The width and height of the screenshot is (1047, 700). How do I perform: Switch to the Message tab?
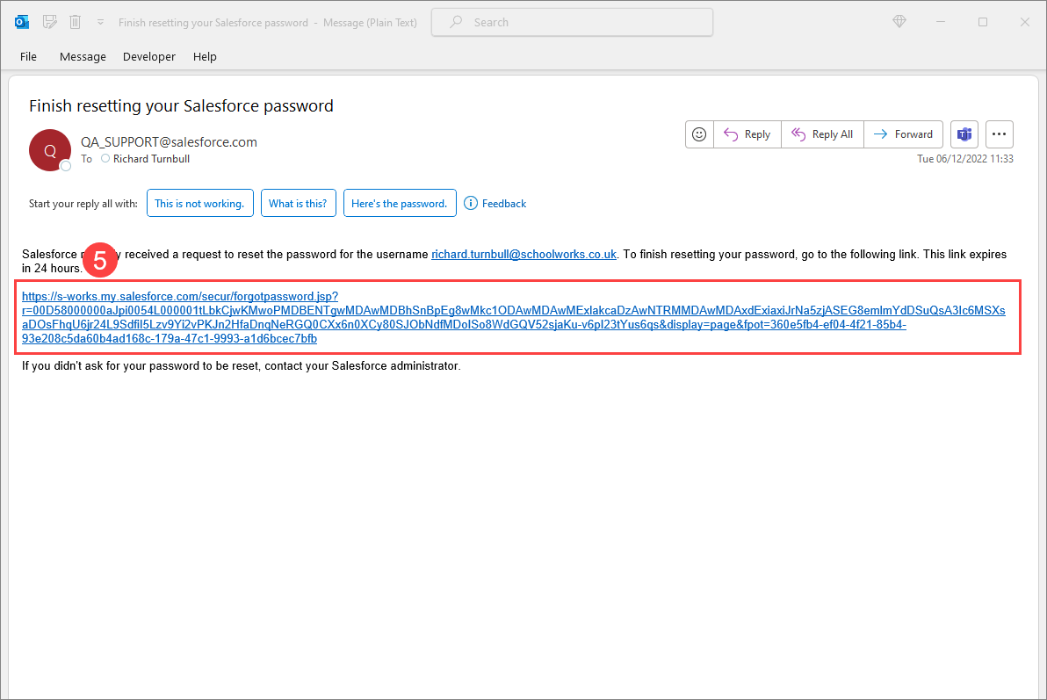pyautogui.click(x=83, y=56)
